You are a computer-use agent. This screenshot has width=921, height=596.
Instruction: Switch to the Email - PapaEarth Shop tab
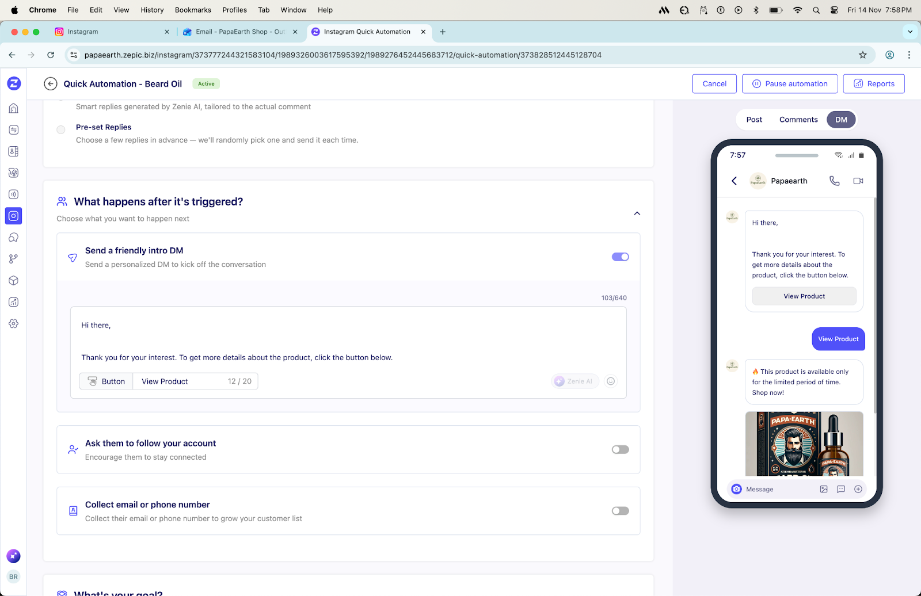click(x=239, y=32)
